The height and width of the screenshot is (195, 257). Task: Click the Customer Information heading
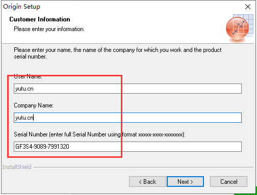click(x=40, y=19)
